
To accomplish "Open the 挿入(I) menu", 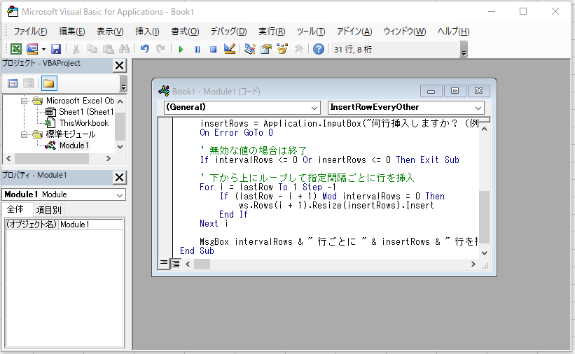I will click(x=147, y=31).
